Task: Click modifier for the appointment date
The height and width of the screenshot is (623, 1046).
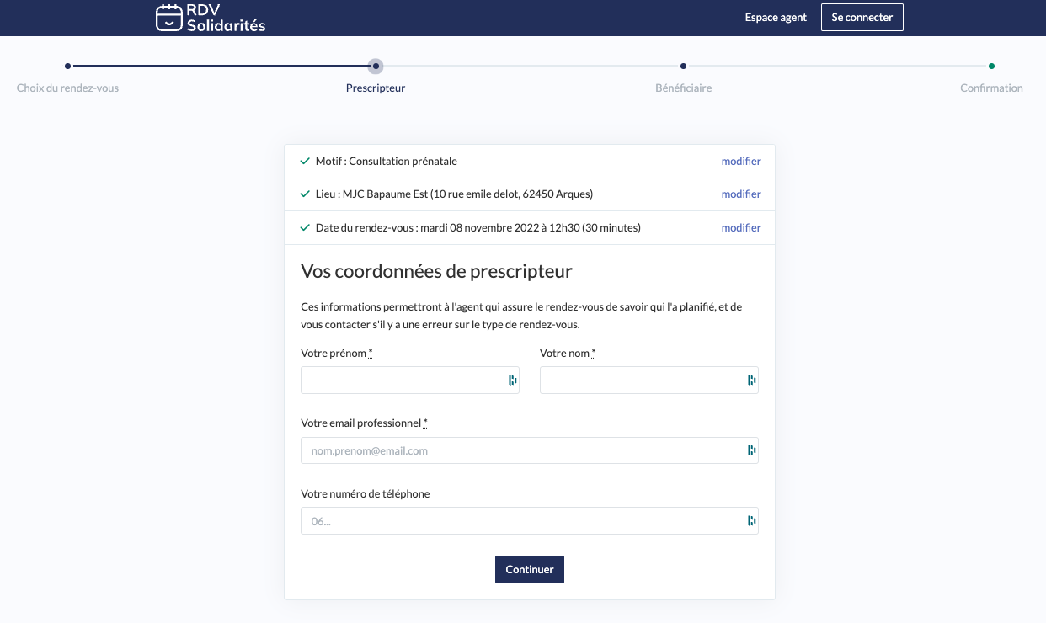Action: click(740, 227)
